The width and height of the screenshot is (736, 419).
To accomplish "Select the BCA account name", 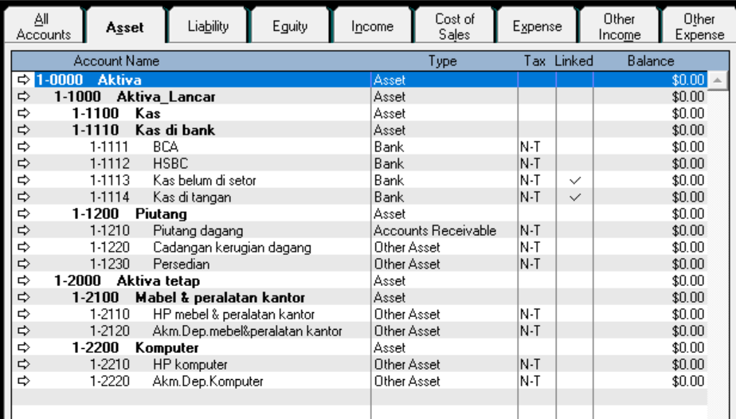I will coord(166,147).
